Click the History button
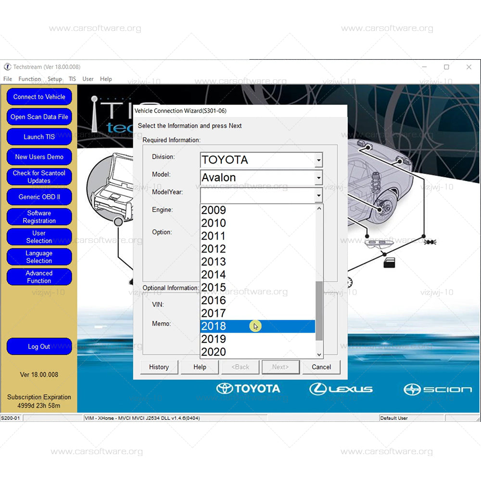The image size is (481, 481). pyautogui.click(x=159, y=367)
